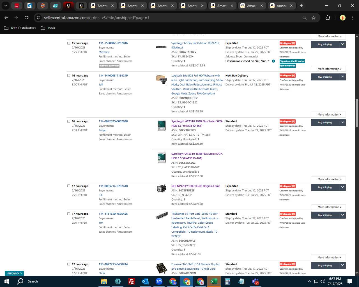Open the Tools bookmarks folder
This screenshot has height=287, width=359.
click(x=48, y=28)
